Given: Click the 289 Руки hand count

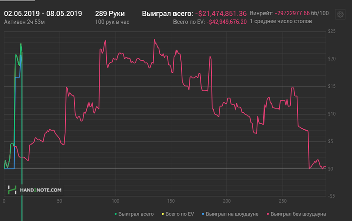Looking at the screenshot, I should [x=110, y=14].
